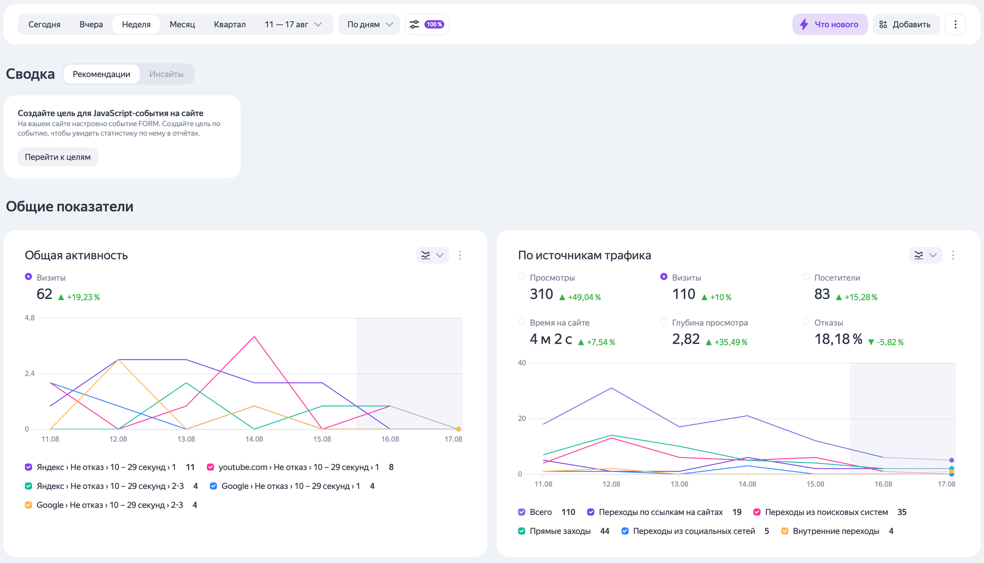
Task: Open the top-right three-dot menu
Action: 955,24
